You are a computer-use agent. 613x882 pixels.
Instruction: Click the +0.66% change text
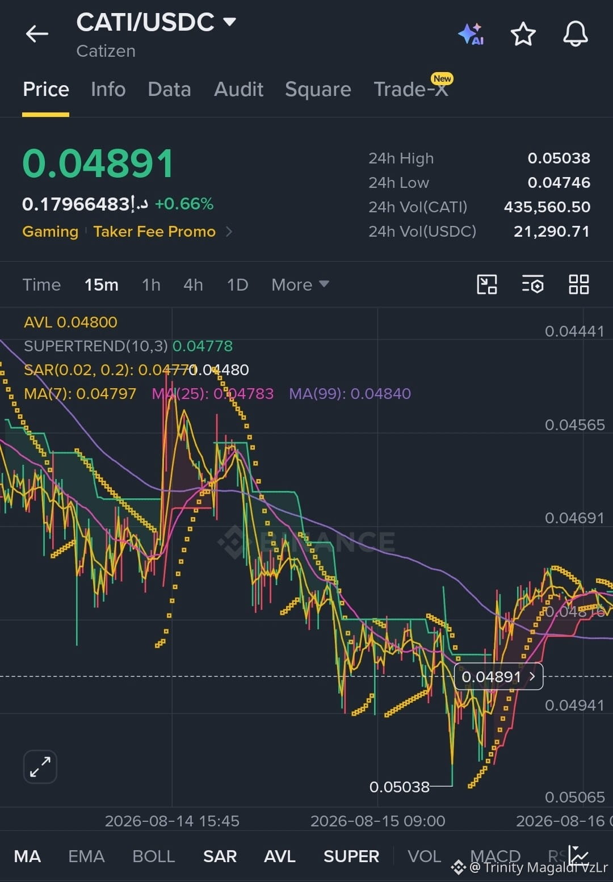(184, 204)
